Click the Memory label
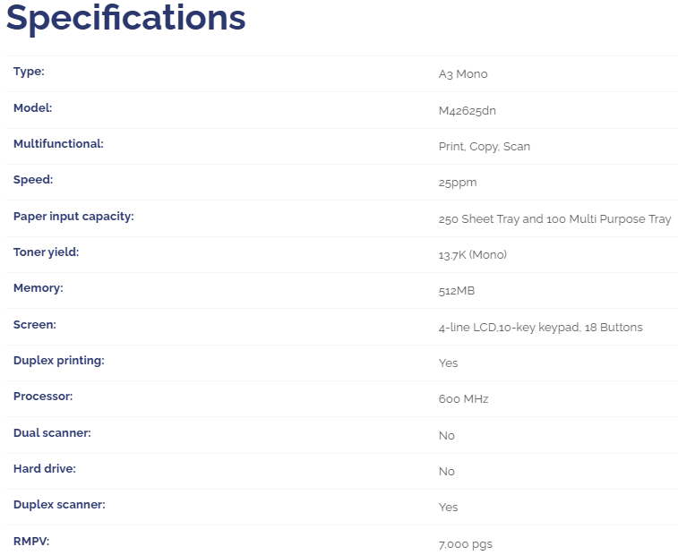Viewport: 678px width, 555px height. coord(39,288)
